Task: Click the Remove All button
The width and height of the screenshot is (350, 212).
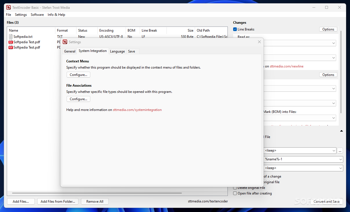Action: pyautogui.click(x=95, y=202)
